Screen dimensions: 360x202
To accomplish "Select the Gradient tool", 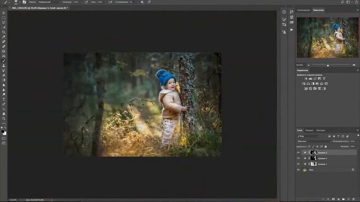I will 4,80.
